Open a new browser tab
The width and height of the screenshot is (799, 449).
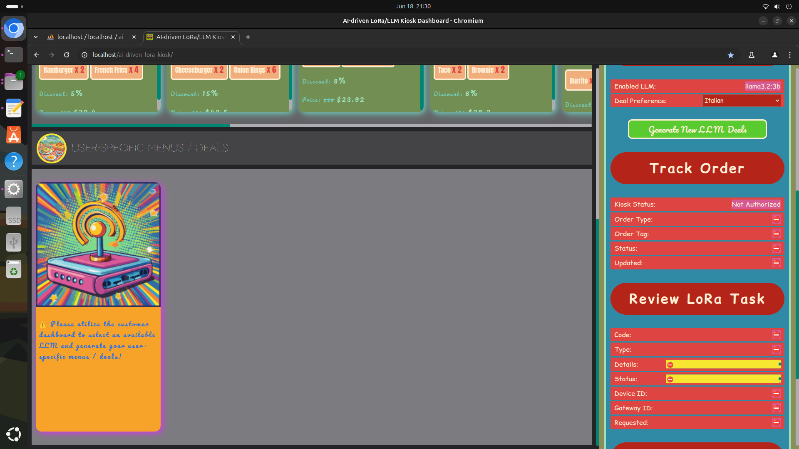(x=248, y=37)
